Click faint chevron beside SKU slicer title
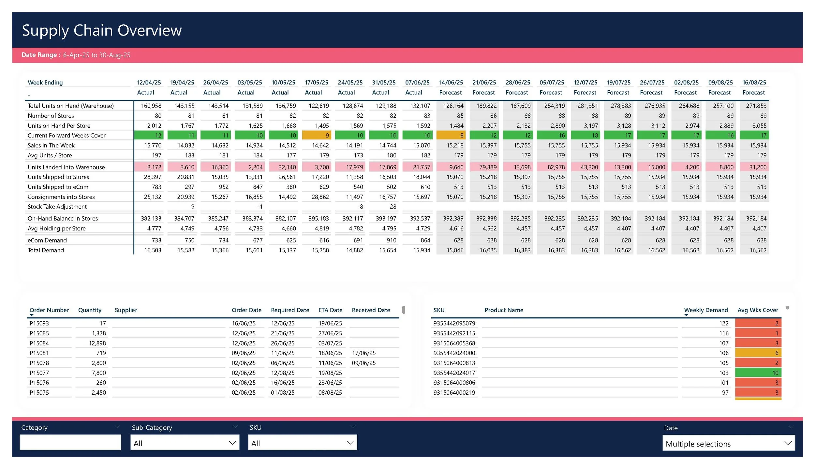Viewport: 815px width, 469px height. tap(353, 427)
